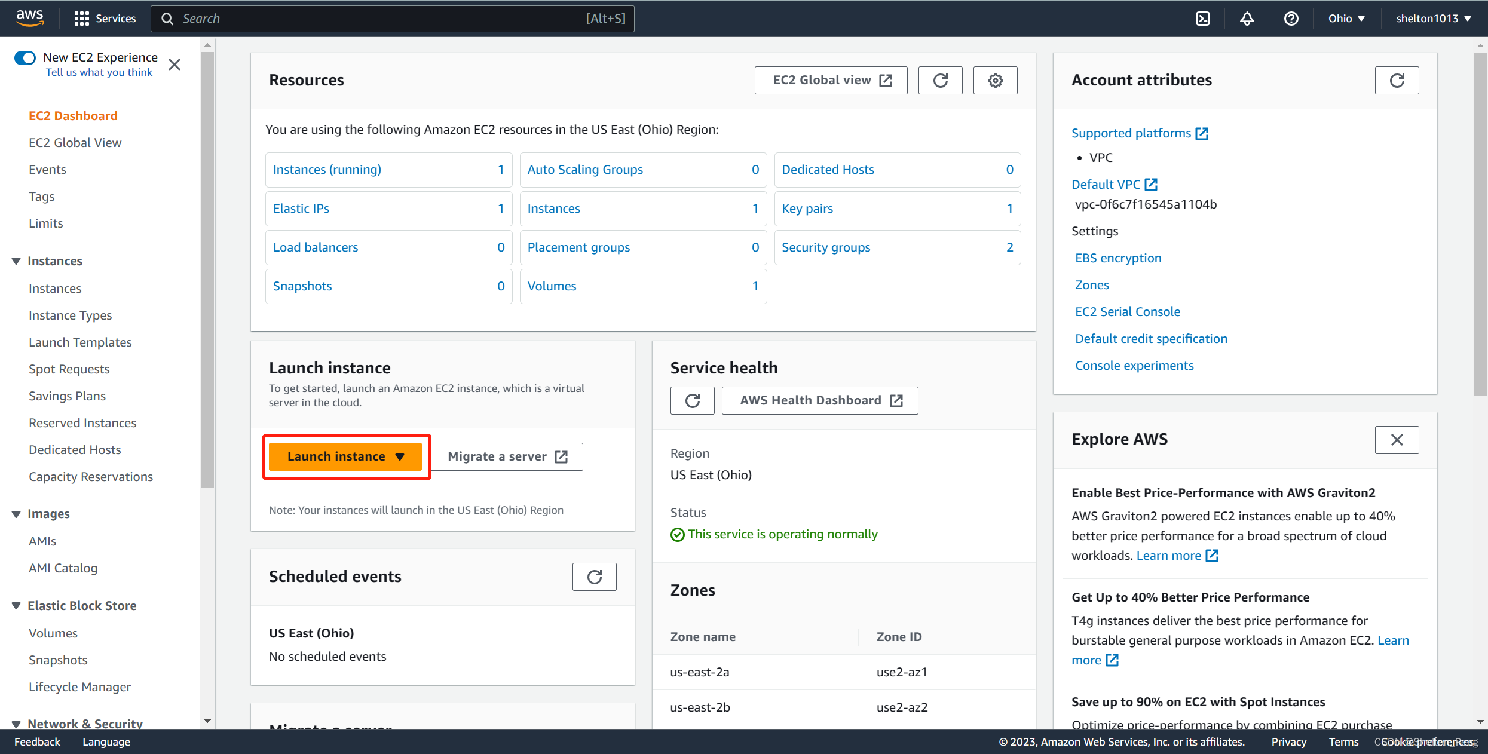
Task: Open the Ohio region dropdown
Action: click(1346, 19)
